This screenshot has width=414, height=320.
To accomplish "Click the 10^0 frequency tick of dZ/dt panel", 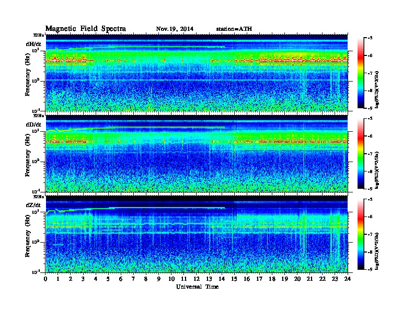I will point(36,242).
